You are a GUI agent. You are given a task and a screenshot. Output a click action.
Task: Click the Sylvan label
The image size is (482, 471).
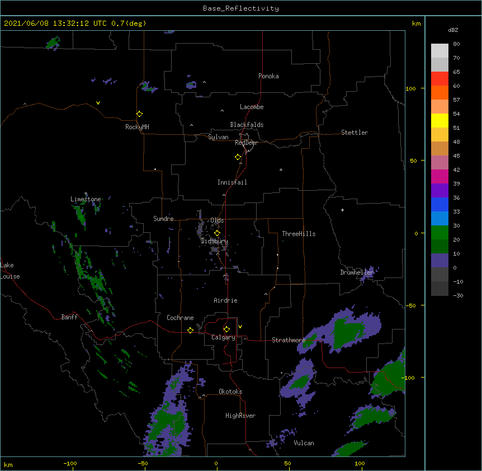(218, 137)
